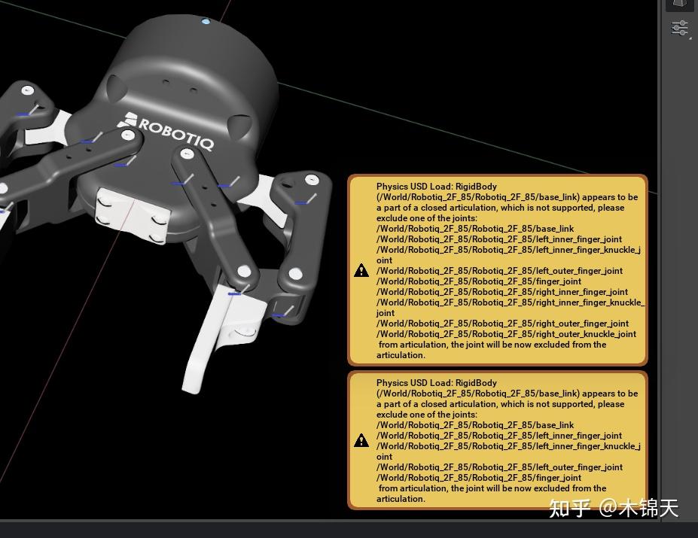Click the adjustment sliders icon in the right sidebar
This screenshot has height=538, width=698.
coord(680,28)
